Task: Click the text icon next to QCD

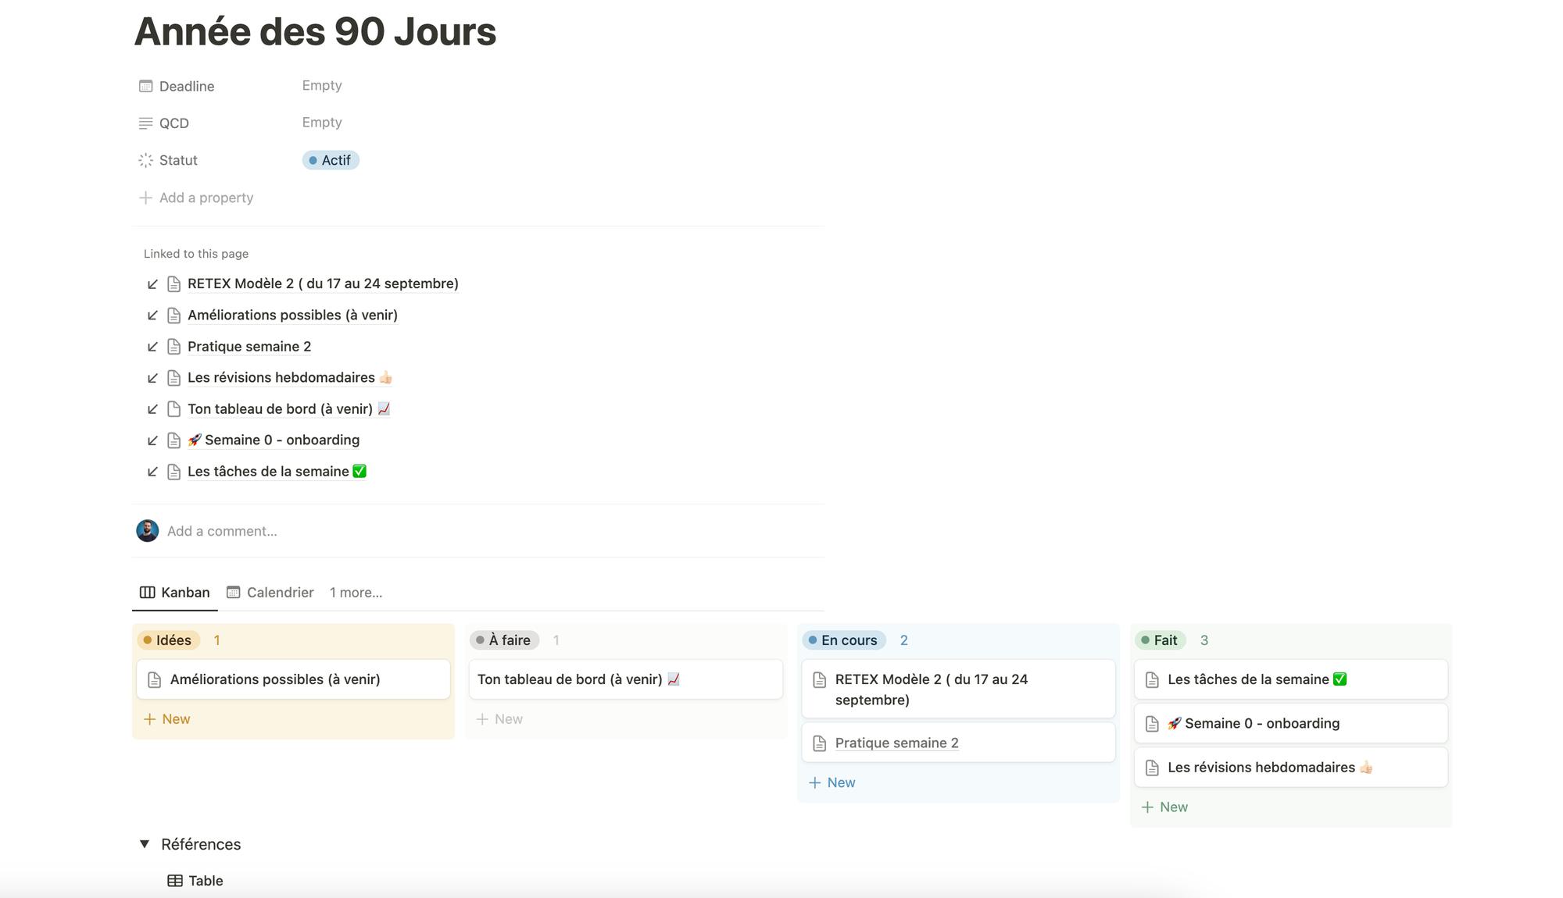Action: pos(146,123)
